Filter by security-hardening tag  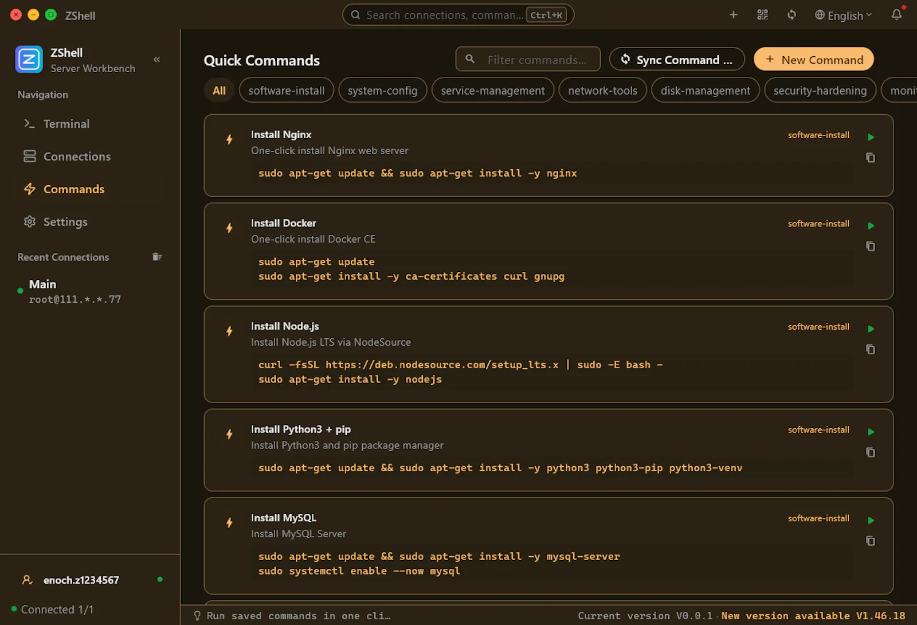[820, 91]
